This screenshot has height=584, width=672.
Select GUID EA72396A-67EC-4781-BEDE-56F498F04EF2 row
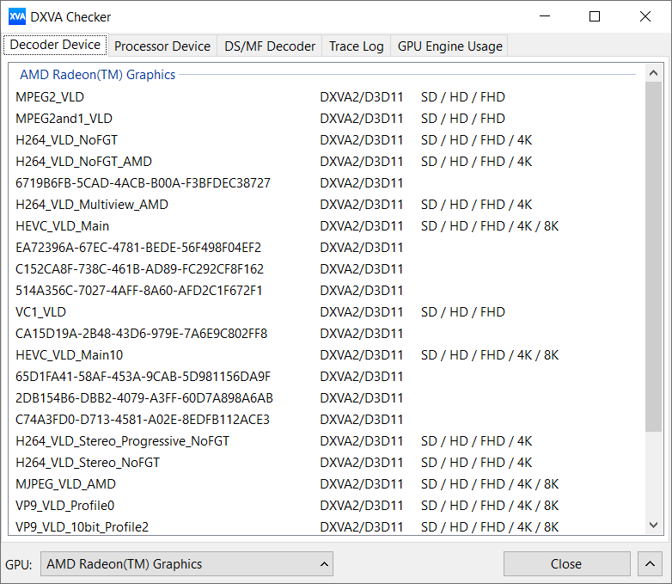[x=327, y=248]
